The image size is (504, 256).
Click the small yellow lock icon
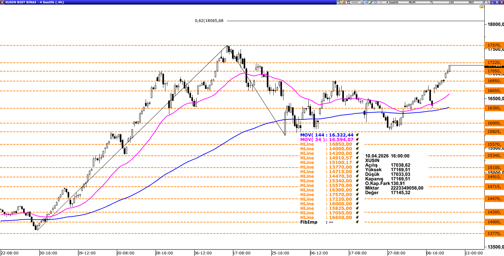tap(481, 7)
